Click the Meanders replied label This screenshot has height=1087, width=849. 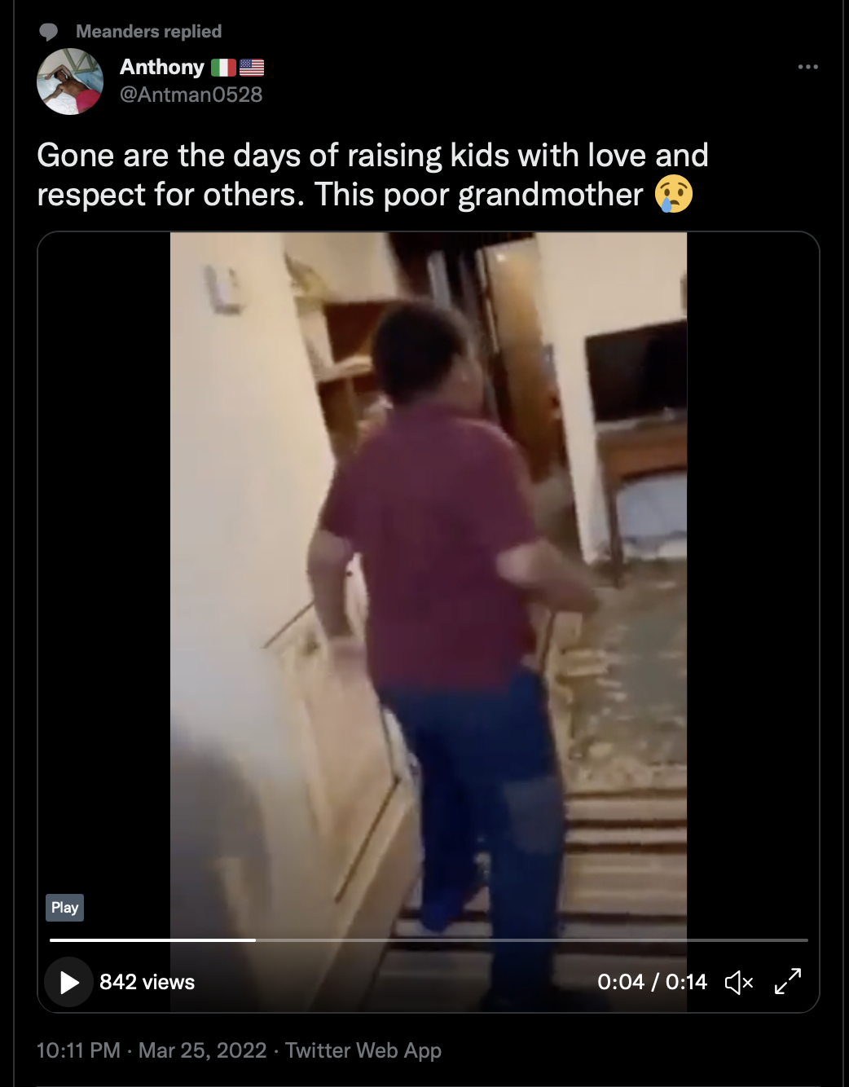tap(148, 31)
